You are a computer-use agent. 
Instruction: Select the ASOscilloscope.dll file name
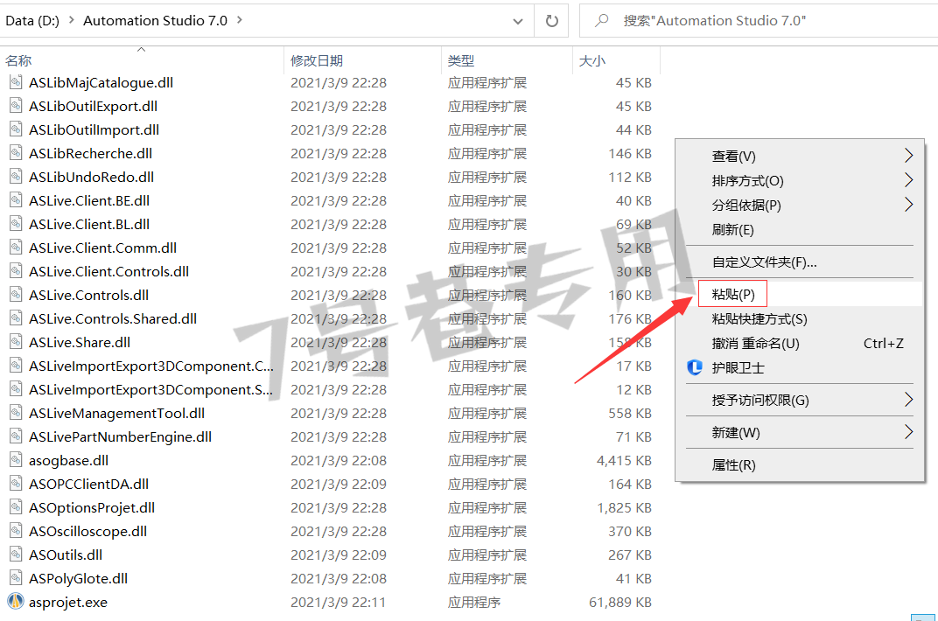tap(87, 531)
